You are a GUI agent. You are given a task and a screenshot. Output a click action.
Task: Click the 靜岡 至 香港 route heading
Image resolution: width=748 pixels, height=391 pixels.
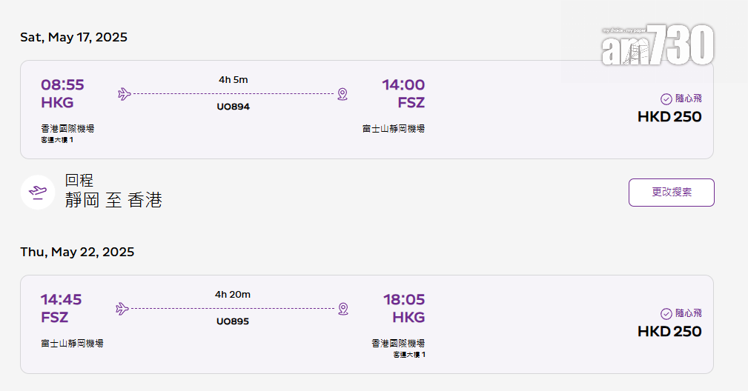point(113,200)
